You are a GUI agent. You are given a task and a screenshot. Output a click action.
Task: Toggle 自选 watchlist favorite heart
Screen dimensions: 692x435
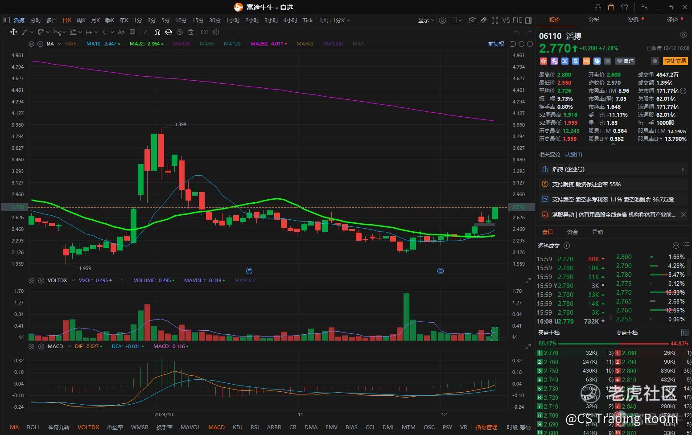(x=625, y=61)
